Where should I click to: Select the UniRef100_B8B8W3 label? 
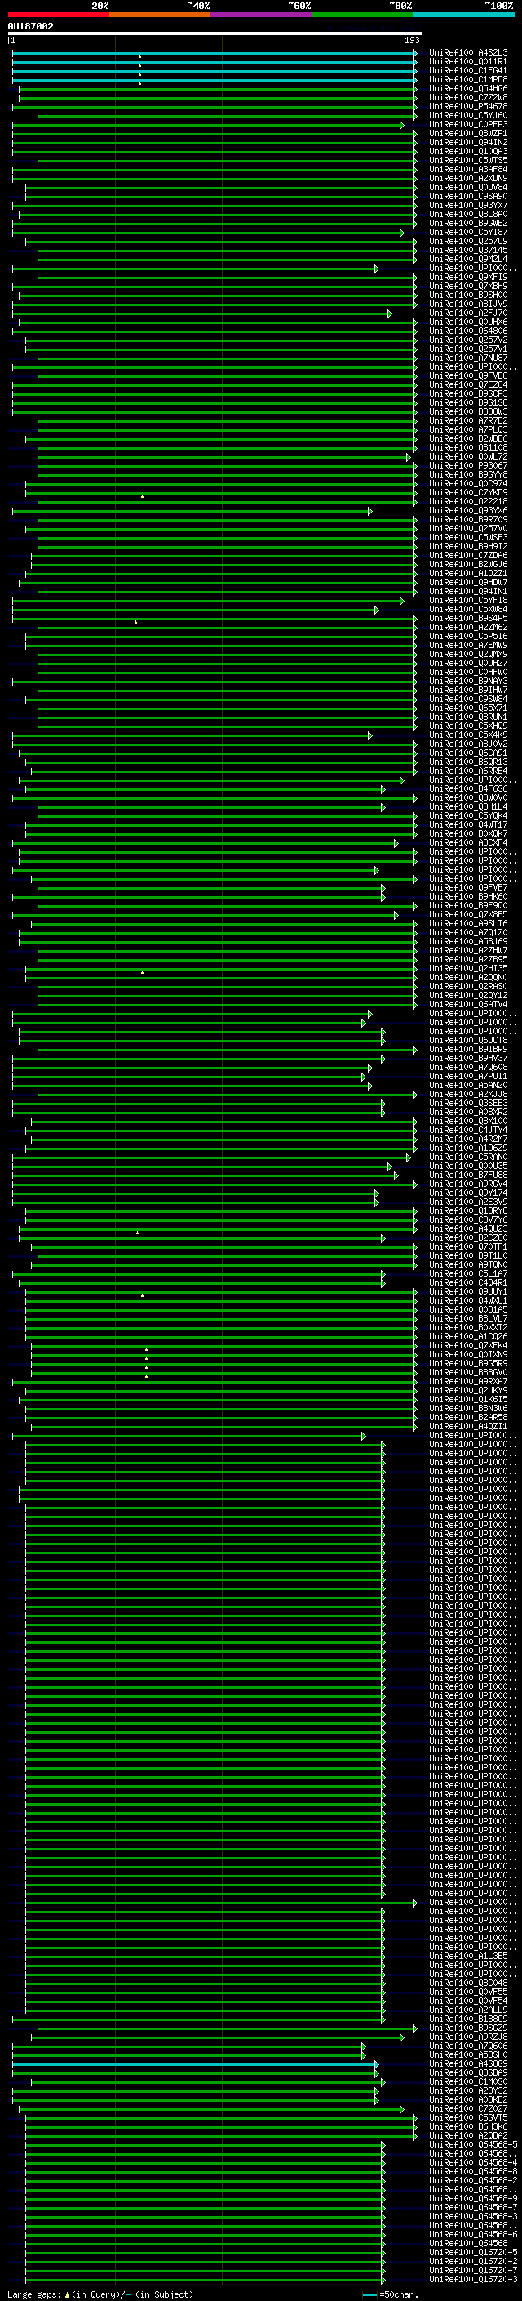468,411
